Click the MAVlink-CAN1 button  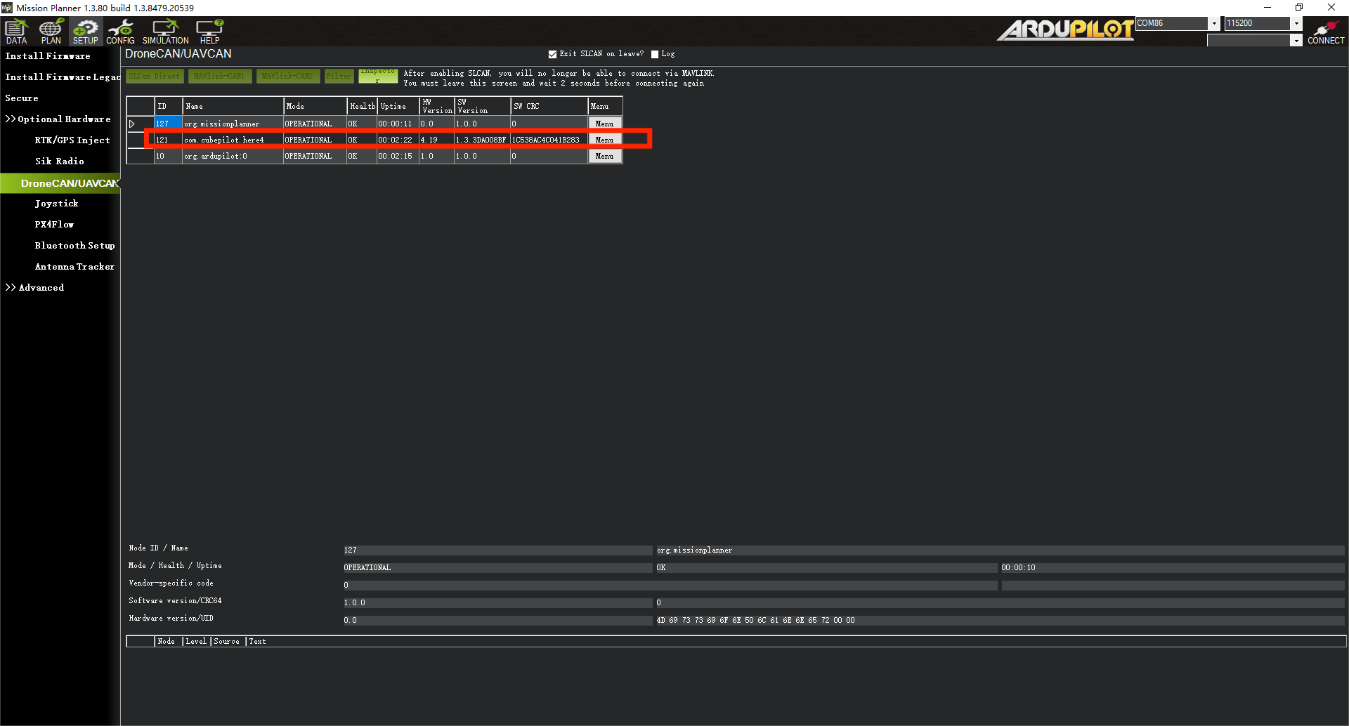[x=219, y=76]
